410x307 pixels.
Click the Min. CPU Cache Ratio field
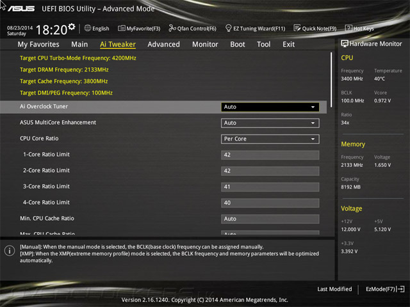coord(270,219)
